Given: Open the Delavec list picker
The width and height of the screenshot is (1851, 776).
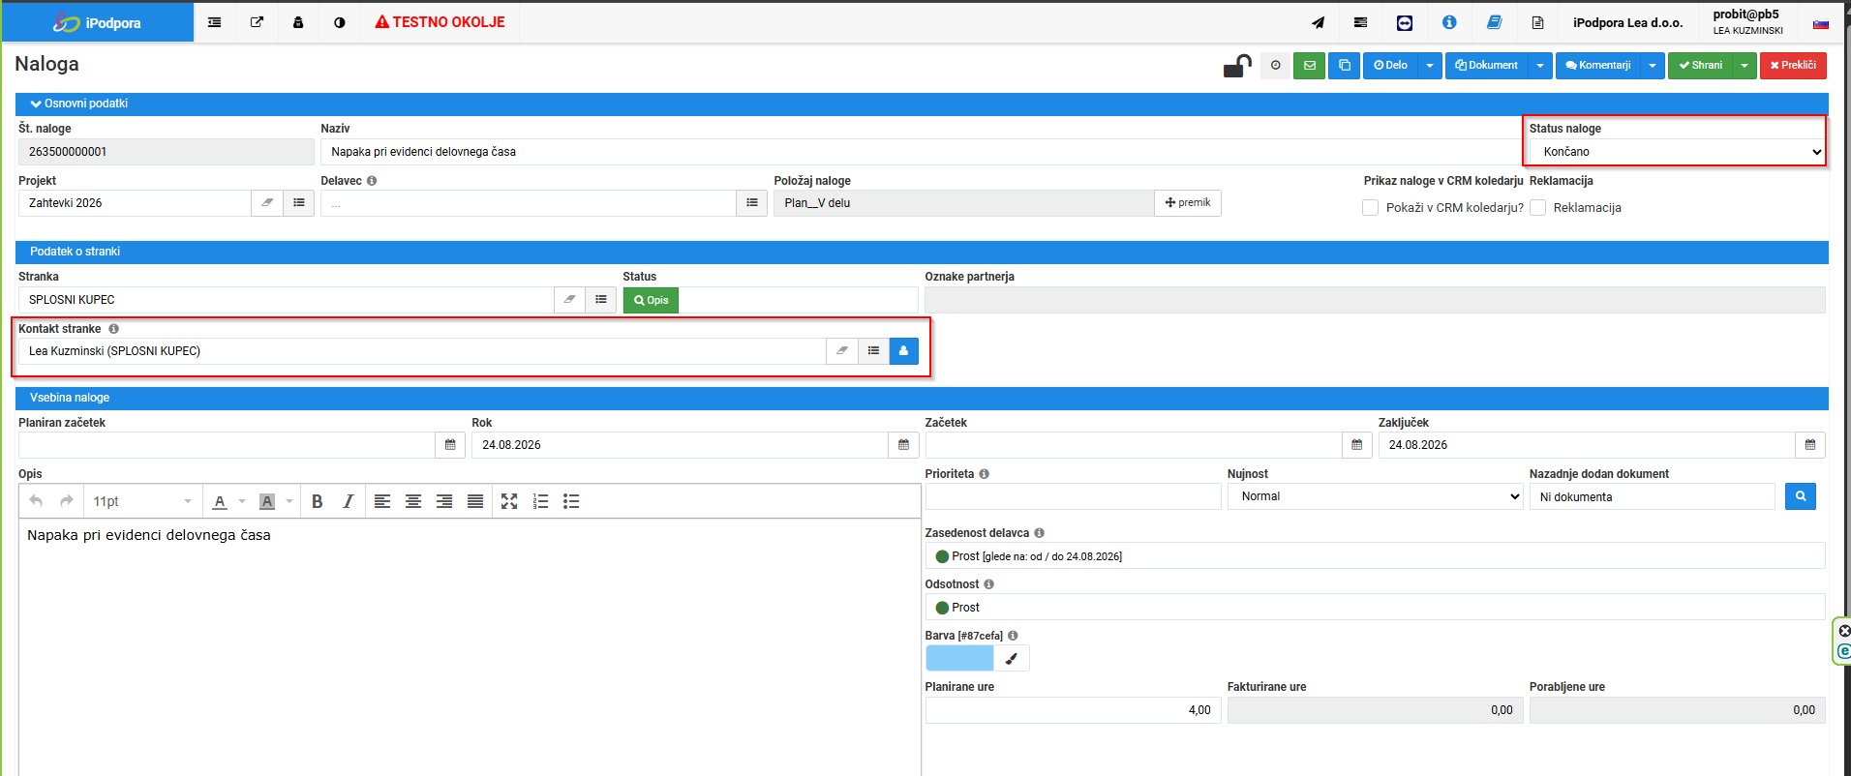Looking at the screenshot, I should [x=752, y=203].
